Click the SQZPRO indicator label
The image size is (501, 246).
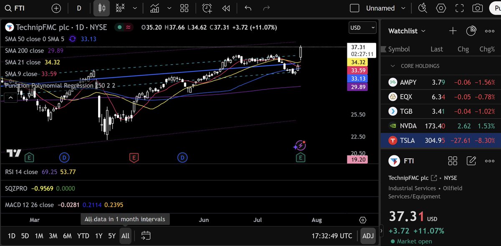(16, 188)
